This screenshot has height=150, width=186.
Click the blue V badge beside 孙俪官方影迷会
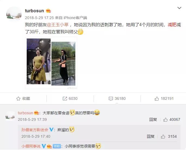tap(51, 130)
